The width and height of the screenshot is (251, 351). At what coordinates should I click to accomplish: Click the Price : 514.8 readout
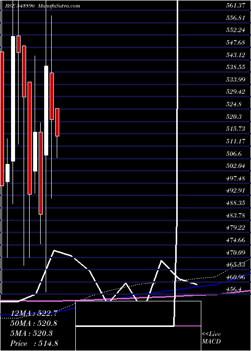pyautogui.click(x=34, y=343)
